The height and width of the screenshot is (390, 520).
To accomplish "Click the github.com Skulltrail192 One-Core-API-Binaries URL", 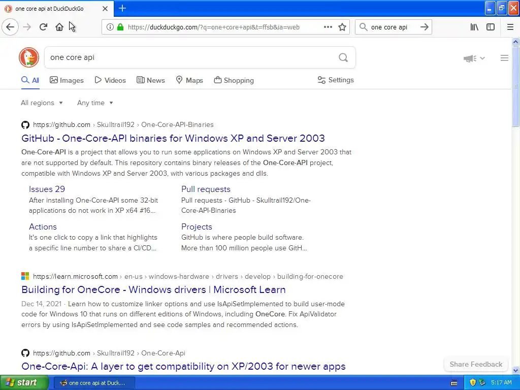I will pos(123,125).
